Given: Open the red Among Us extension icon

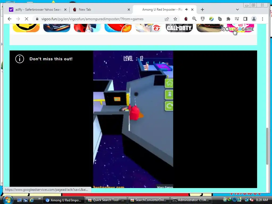Looking at the screenshot, I should 186,19.
